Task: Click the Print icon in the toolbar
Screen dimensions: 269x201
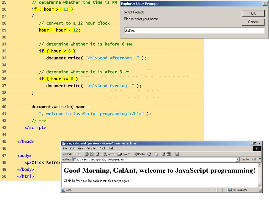Action: 163,154
